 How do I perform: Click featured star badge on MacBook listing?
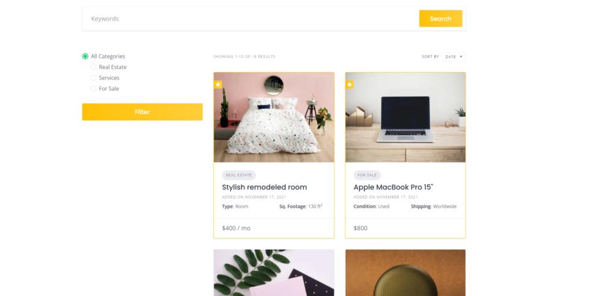pos(350,84)
